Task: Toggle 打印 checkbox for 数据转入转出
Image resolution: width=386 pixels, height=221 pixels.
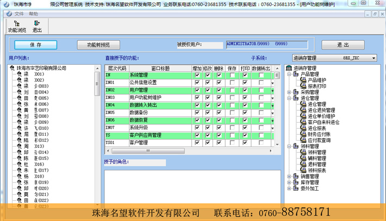Action: coord(245,105)
